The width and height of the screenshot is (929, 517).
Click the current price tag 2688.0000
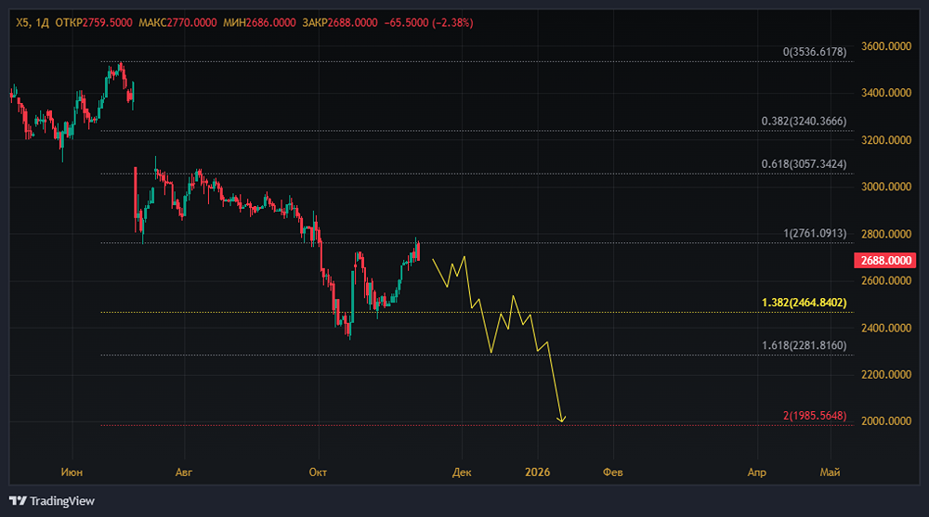[885, 261]
